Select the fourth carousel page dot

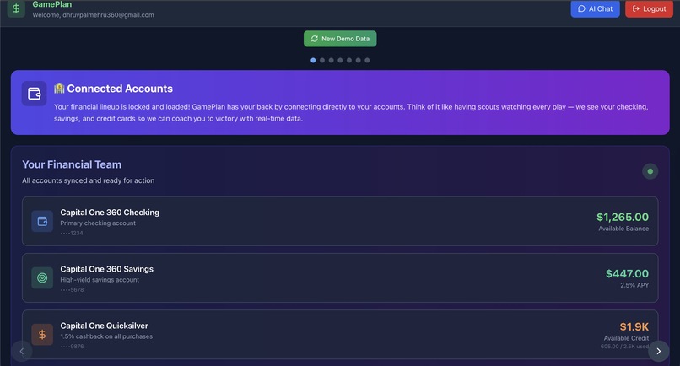point(340,60)
